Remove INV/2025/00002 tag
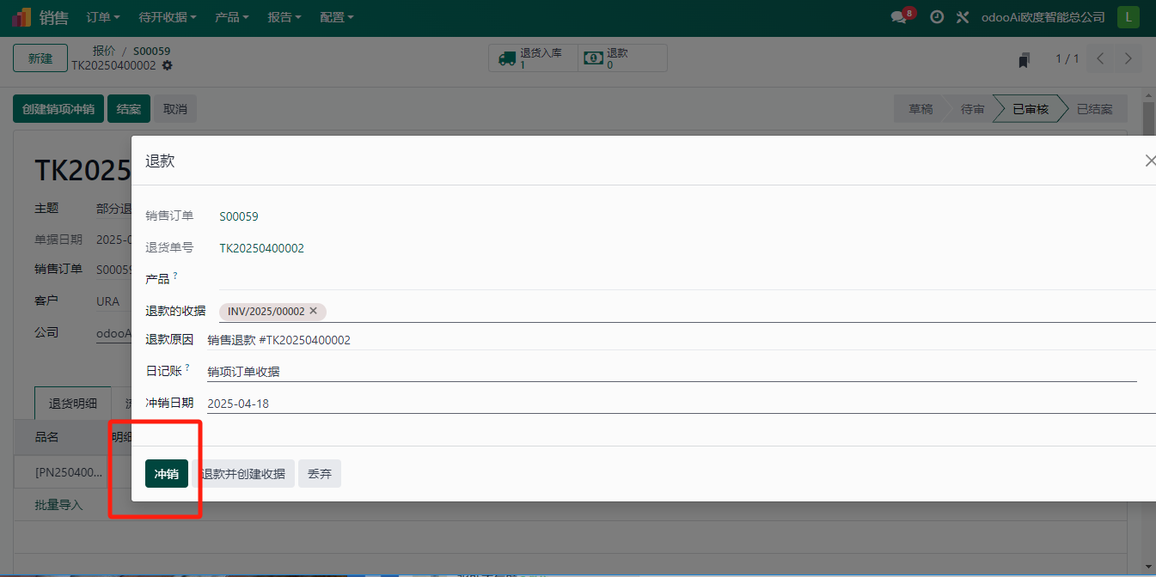Screen dimensions: 1156x577 [x=314, y=311]
